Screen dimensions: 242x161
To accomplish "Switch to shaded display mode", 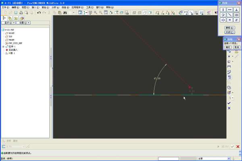I will point(150,13).
